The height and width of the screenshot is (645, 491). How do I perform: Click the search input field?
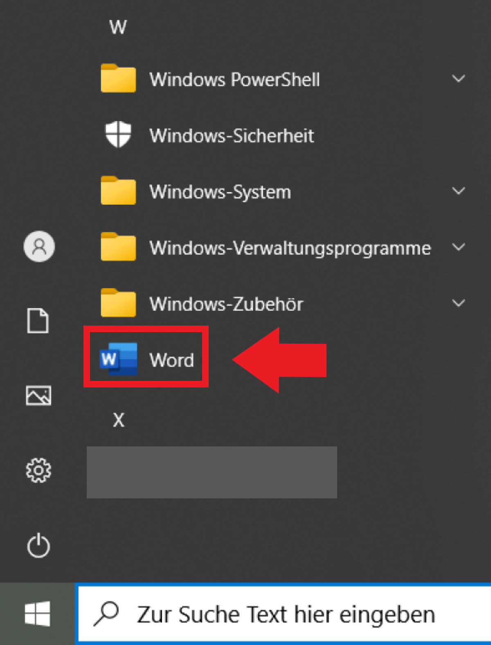pyautogui.click(x=286, y=613)
